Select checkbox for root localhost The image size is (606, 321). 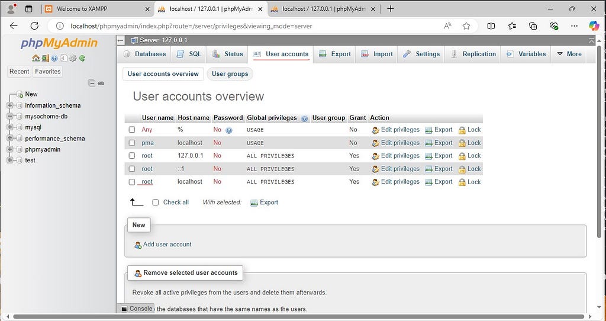[132, 182]
